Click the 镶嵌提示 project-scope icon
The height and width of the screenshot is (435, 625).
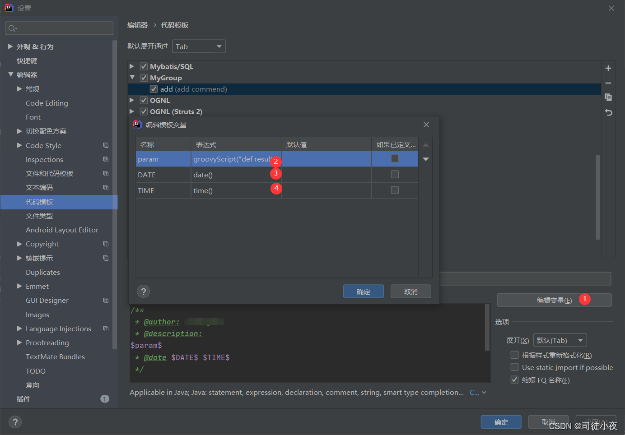click(106, 258)
